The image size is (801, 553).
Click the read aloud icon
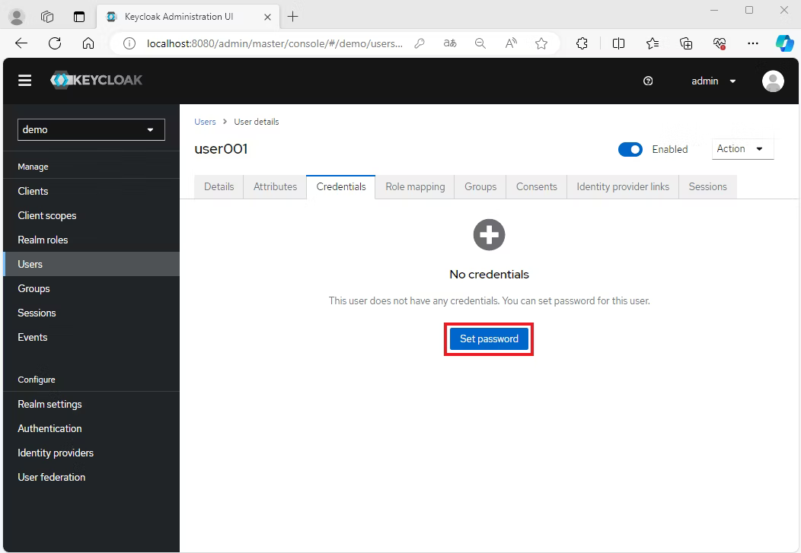[x=511, y=43]
